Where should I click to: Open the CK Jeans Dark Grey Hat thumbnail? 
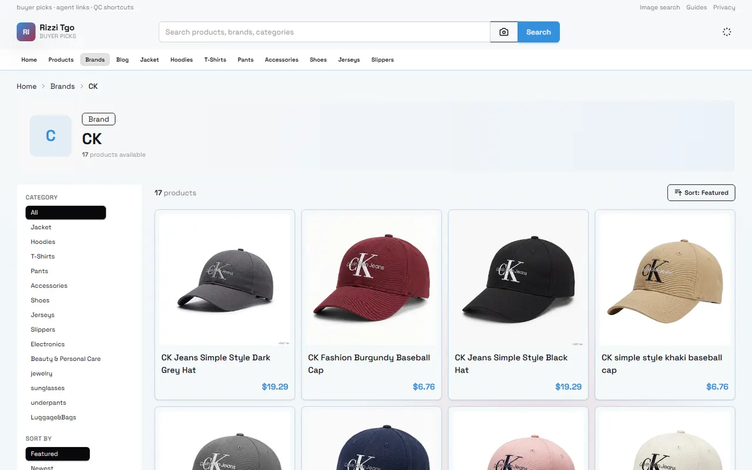[224, 279]
